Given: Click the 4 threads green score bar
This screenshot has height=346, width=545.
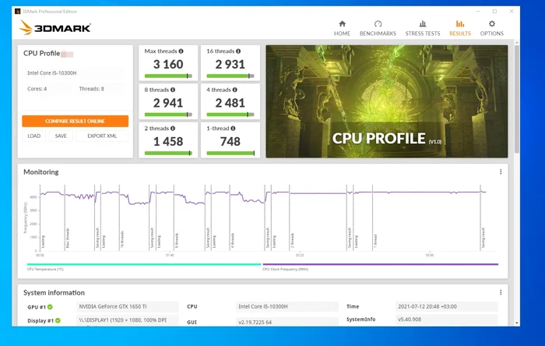Looking at the screenshot, I should click(x=230, y=115).
